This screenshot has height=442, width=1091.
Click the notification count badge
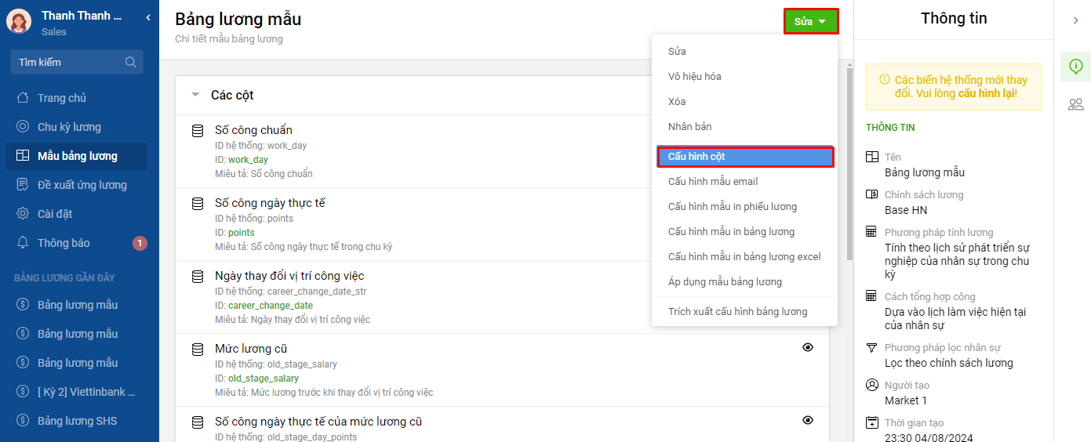pos(140,243)
